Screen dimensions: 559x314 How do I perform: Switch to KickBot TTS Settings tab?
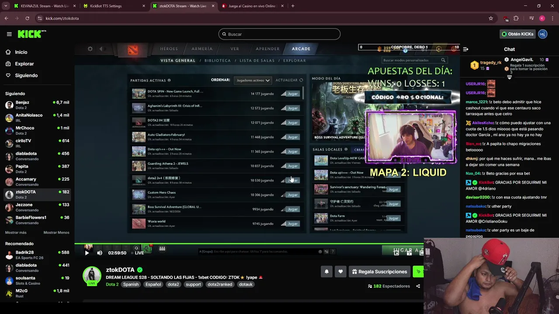coord(113,6)
